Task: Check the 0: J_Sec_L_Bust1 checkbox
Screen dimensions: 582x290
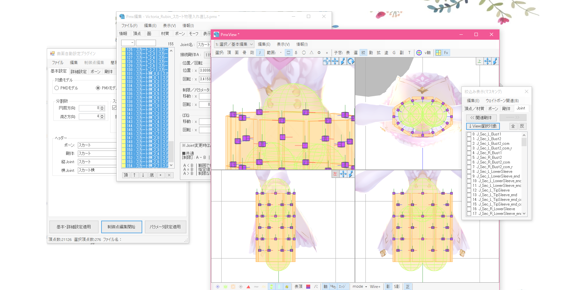Action: click(x=469, y=134)
